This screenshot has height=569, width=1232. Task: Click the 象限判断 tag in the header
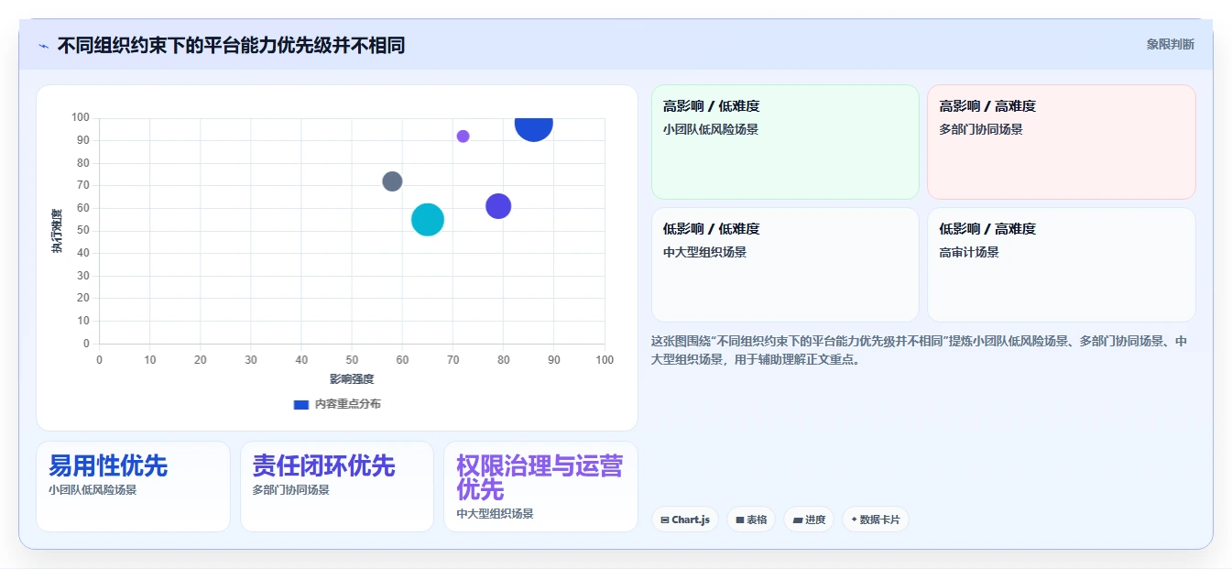tap(1170, 44)
